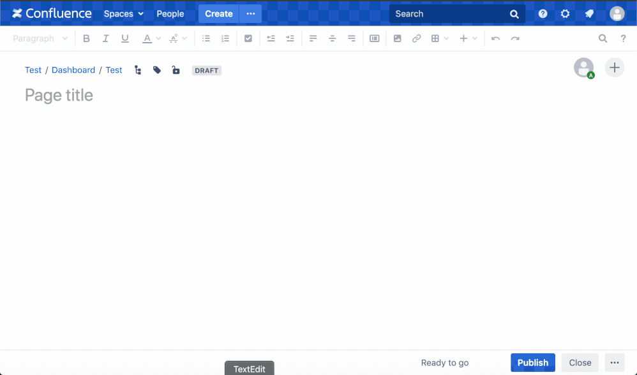This screenshot has width=637, height=375.
Task: Apply the text color button
Action: pyautogui.click(x=147, y=38)
